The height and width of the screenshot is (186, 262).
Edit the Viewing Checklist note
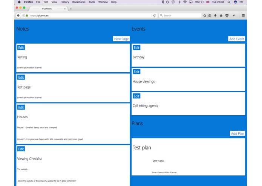tap(21, 149)
